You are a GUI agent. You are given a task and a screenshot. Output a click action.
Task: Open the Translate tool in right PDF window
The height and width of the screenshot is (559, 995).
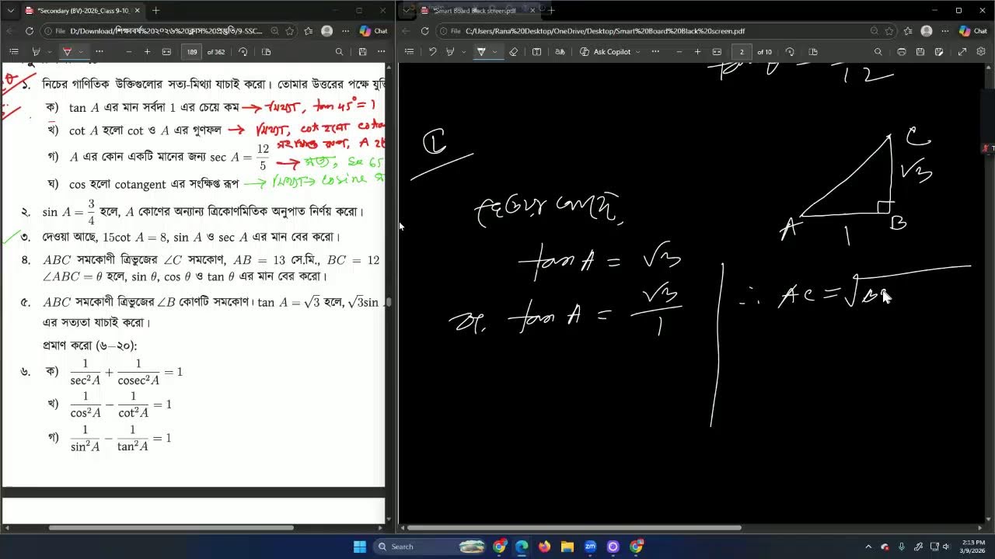(x=559, y=51)
